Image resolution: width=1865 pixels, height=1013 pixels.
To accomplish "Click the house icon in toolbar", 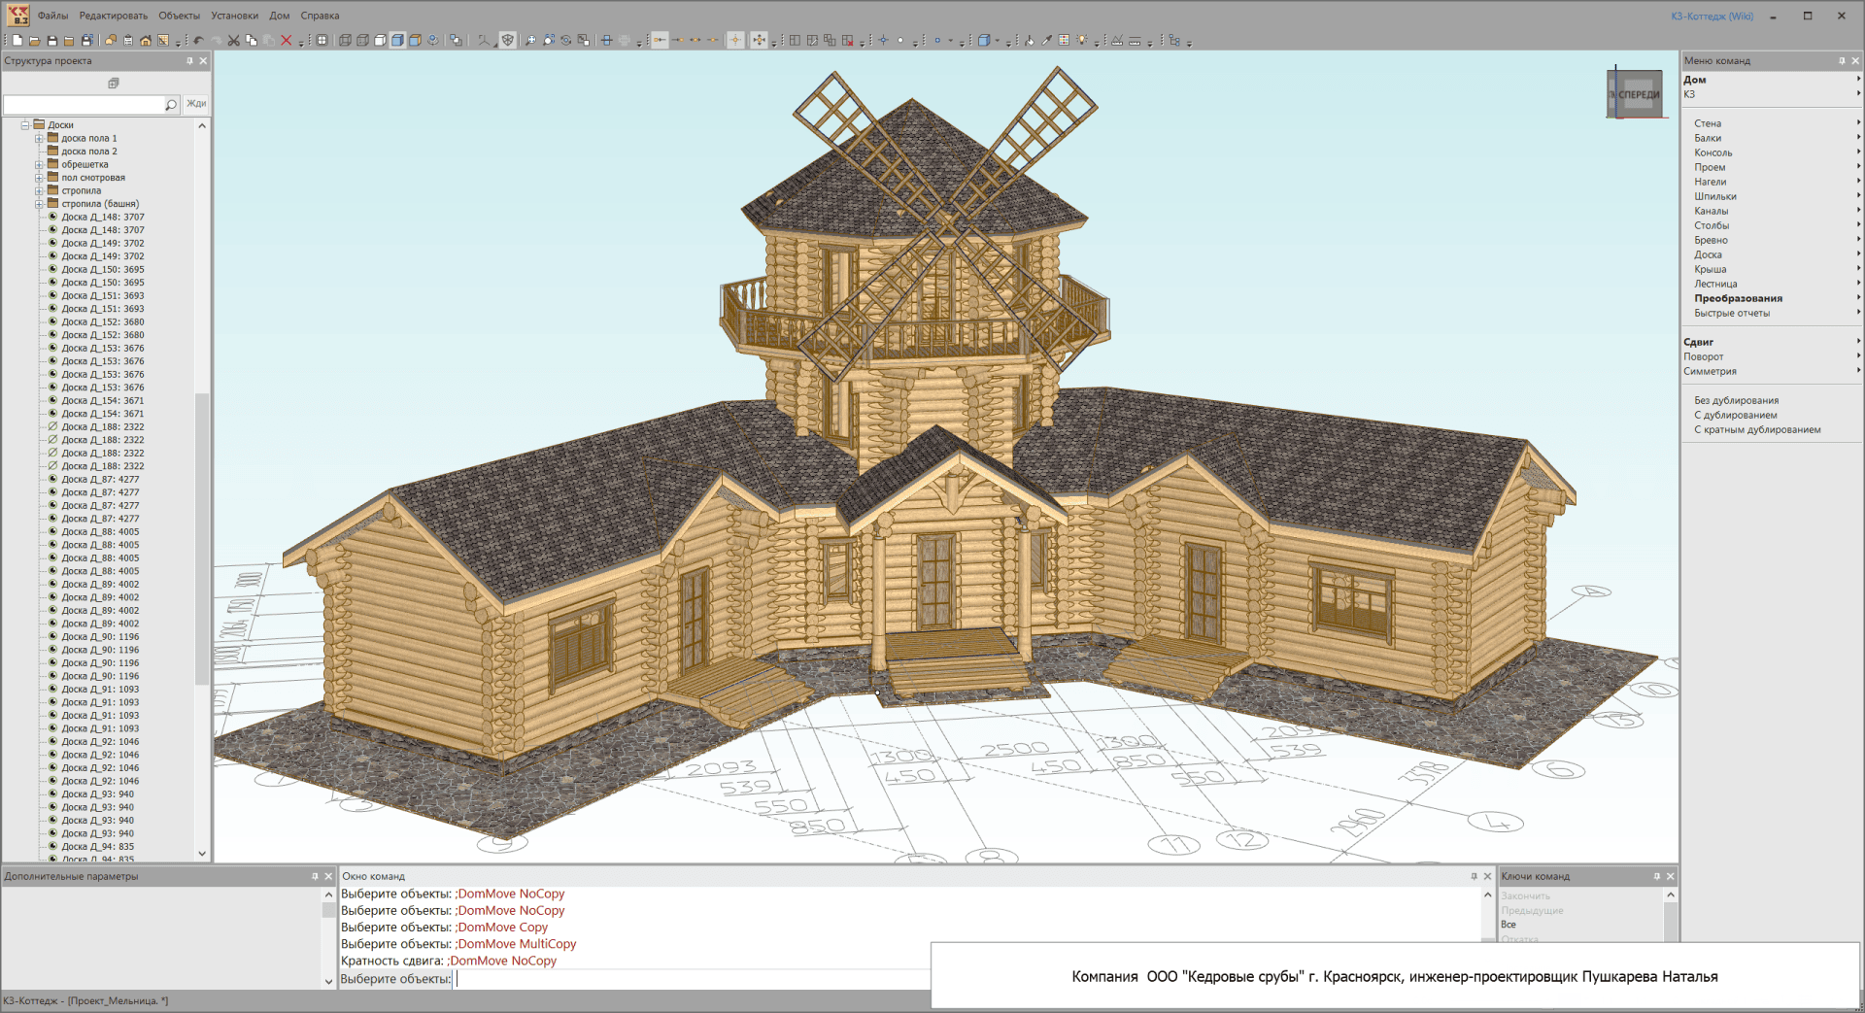I will pos(146,41).
